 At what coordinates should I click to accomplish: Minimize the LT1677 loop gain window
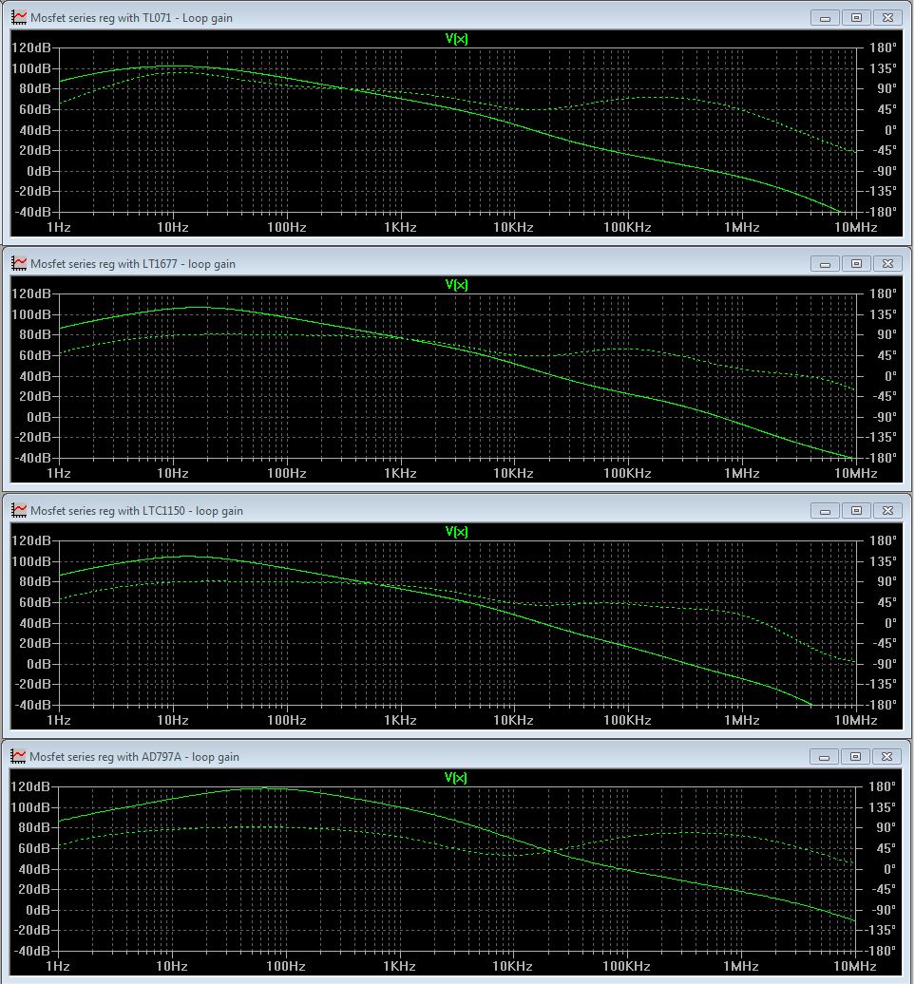pos(826,264)
